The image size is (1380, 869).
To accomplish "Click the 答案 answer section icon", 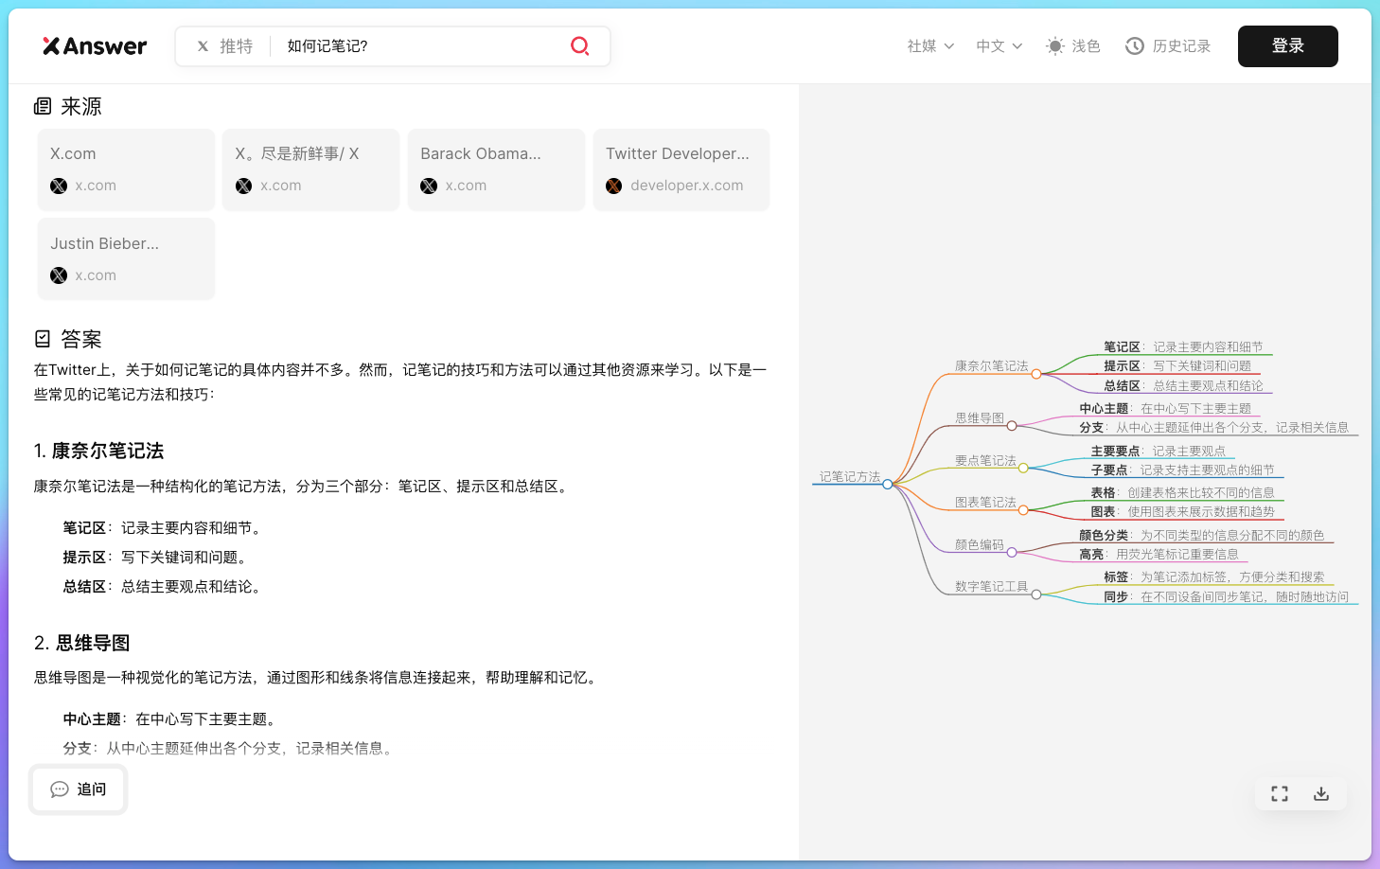I will tap(43, 339).
